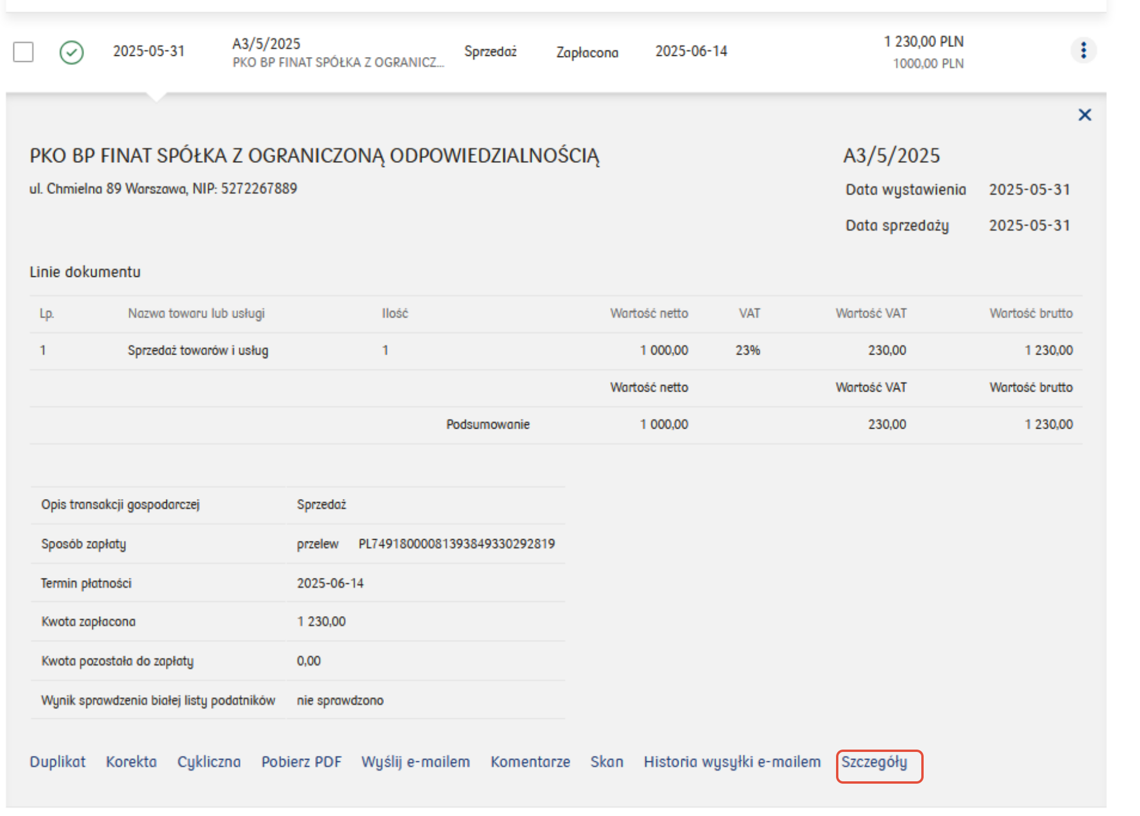The height and width of the screenshot is (816, 1140).
Task: Open the Skan link
Action: pos(606,762)
